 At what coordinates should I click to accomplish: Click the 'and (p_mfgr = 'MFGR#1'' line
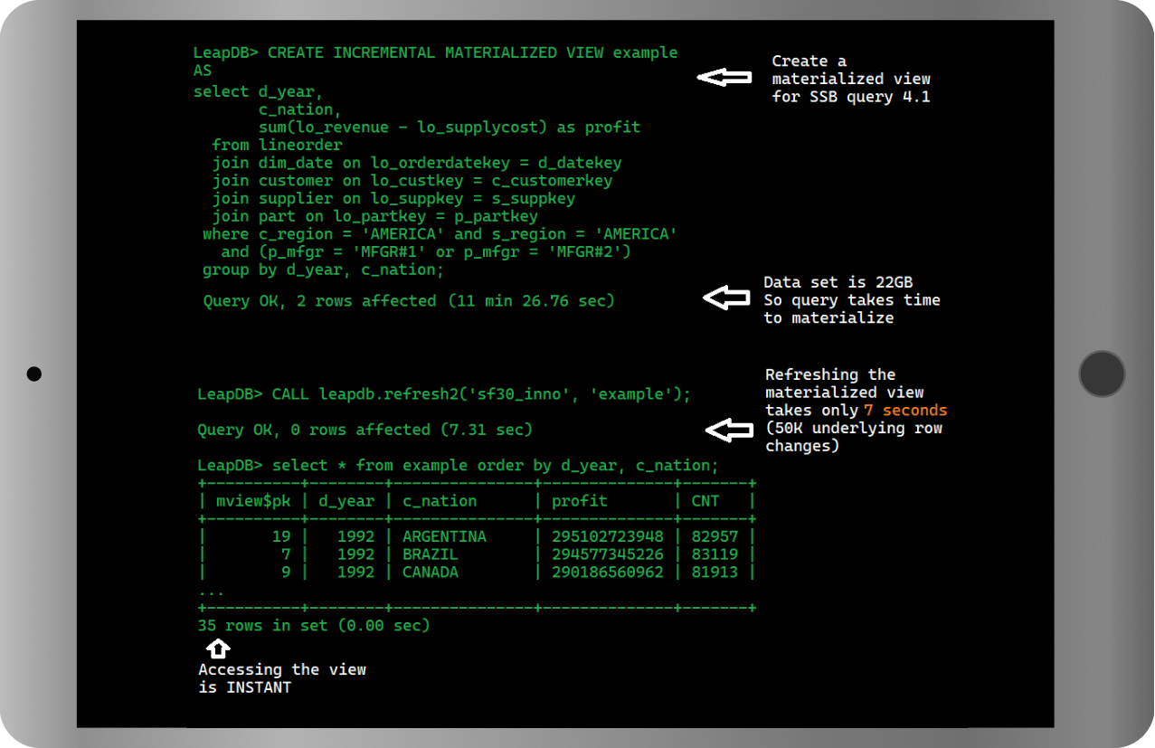tap(426, 252)
